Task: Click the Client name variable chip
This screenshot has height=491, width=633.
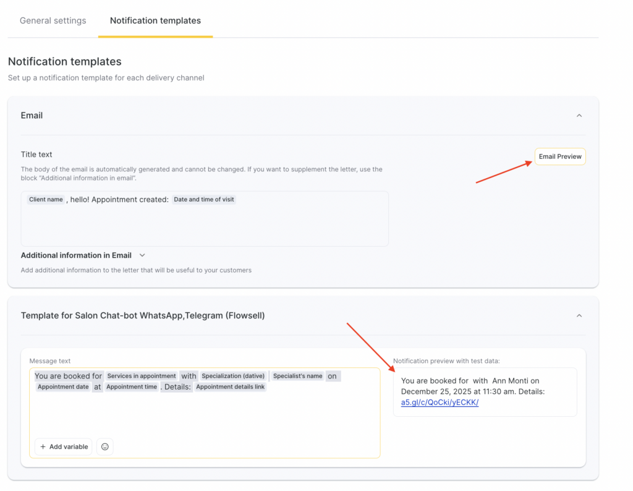Action: pyautogui.click(x=46, y=200)
